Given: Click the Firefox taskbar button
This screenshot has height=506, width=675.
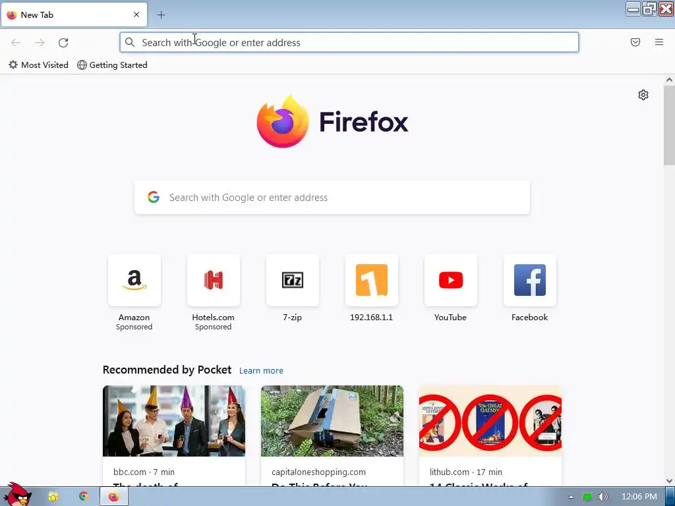Looking at the screenshot, I should pos(114,497).
